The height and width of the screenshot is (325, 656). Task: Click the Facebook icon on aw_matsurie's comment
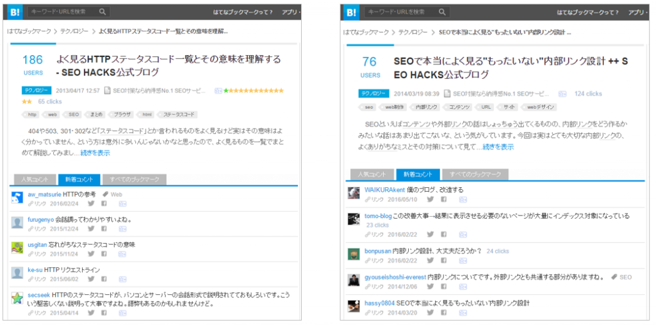pos(104,204)
